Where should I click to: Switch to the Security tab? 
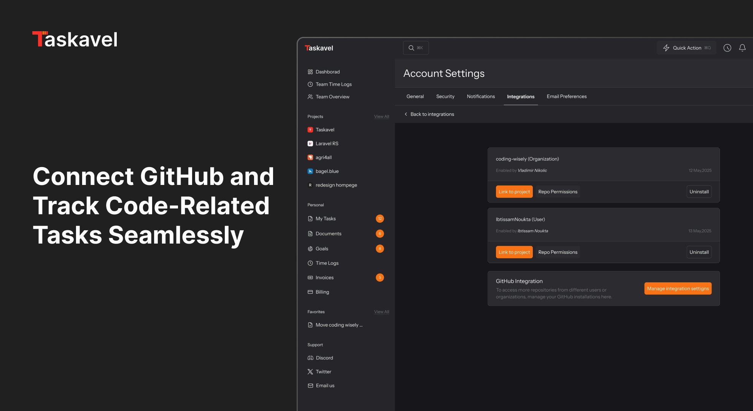(x=445, y=97)
